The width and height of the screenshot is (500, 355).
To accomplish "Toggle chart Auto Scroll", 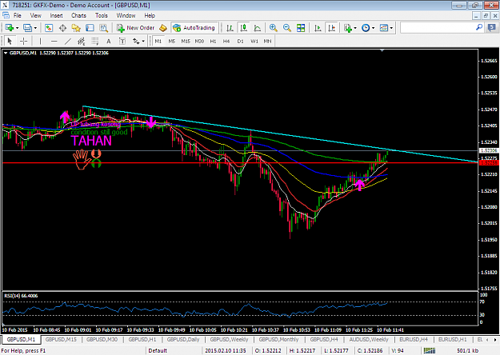I will pos(318,28).
